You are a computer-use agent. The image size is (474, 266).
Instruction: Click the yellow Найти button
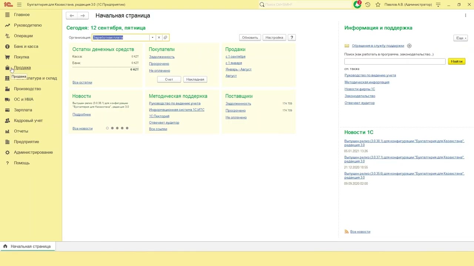[457, 61]
